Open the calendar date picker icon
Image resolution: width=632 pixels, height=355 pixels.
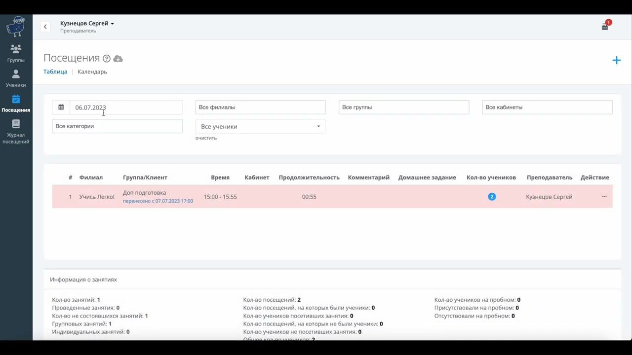[61, 107]
